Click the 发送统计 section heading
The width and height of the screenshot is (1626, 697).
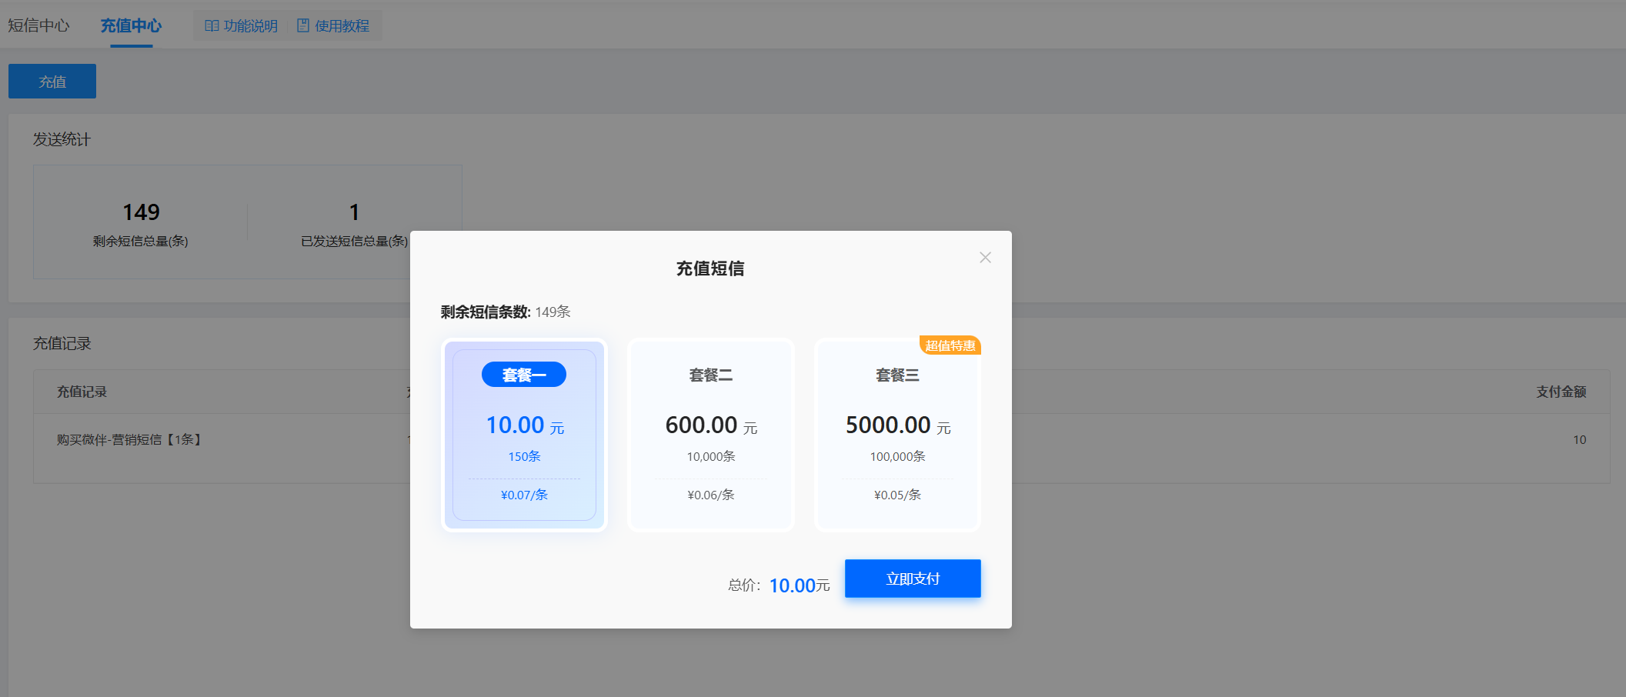tap(62, 139)
